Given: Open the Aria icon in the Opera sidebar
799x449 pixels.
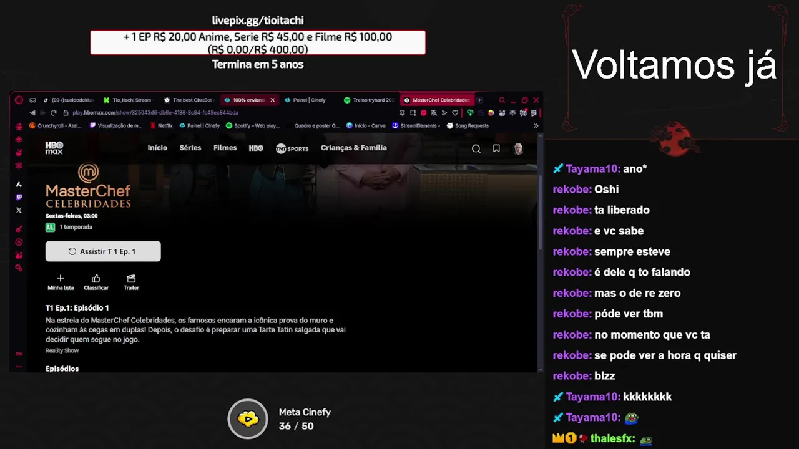Looking at the screenshot, I should (x=19, y=184).
